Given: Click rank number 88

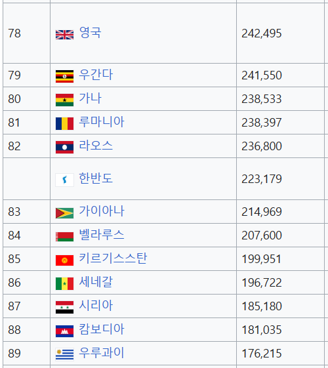Looking at the screenshot, I should click(x=14, y=330).
